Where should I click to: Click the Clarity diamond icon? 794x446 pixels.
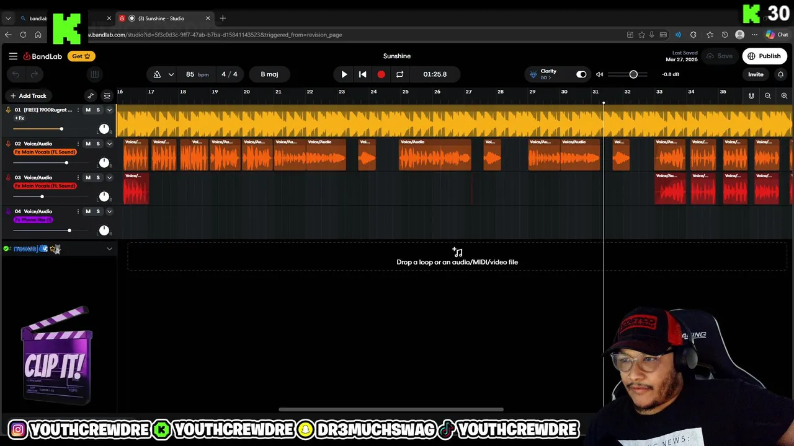pyautogui.click(x=533, y=75)
